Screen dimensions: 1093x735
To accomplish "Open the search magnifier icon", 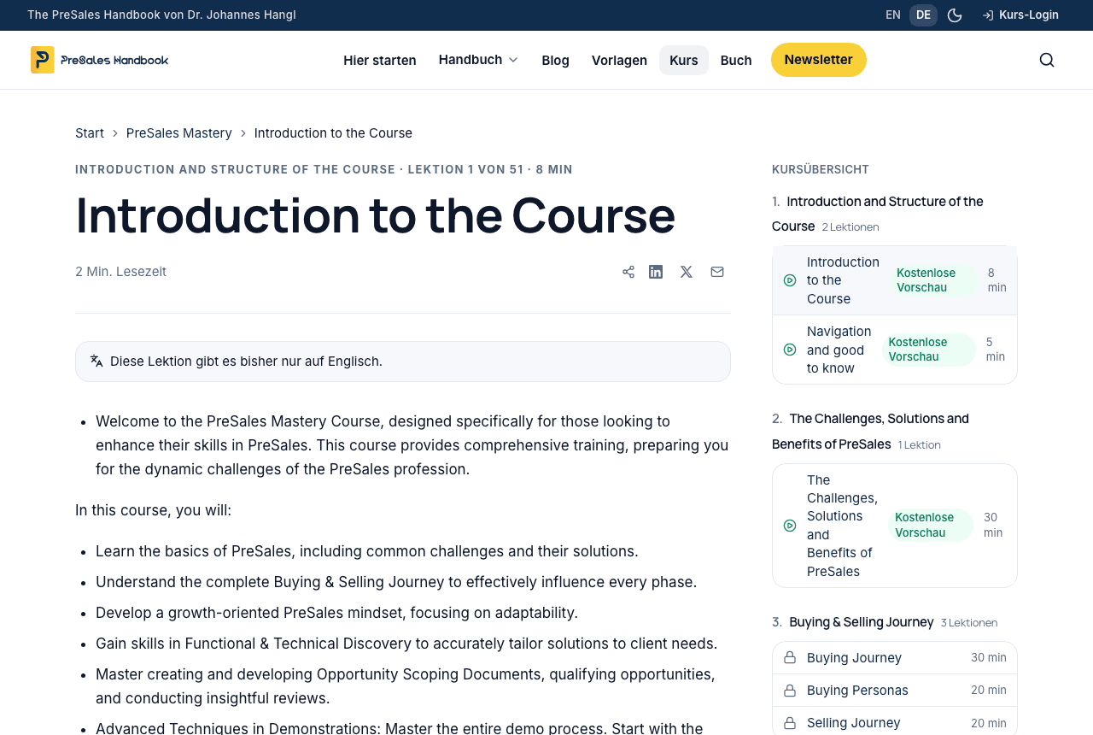I will (x=1047, y=60).
